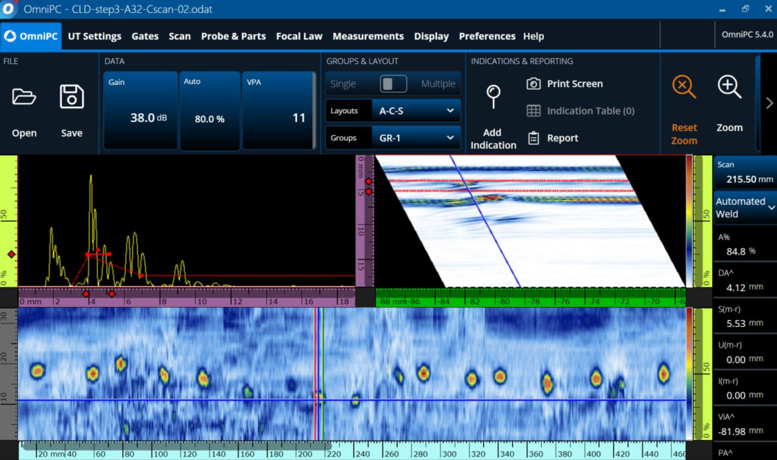Click the A-scan ultrasound axis ruler

(186, 298)
